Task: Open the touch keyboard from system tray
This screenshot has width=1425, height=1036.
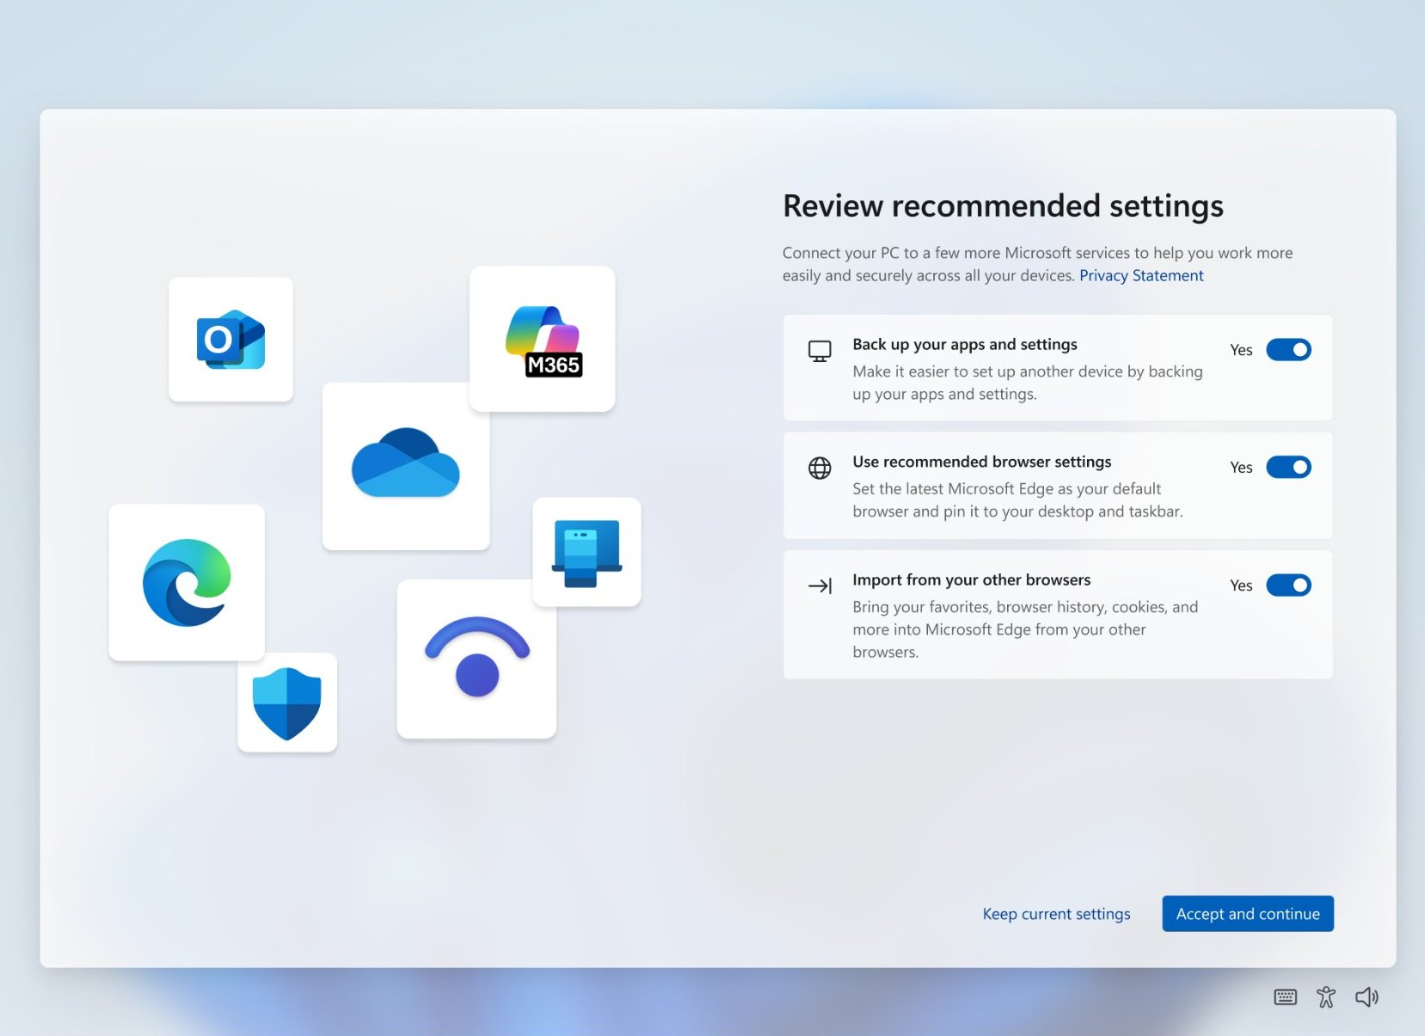Action: 1284,996
